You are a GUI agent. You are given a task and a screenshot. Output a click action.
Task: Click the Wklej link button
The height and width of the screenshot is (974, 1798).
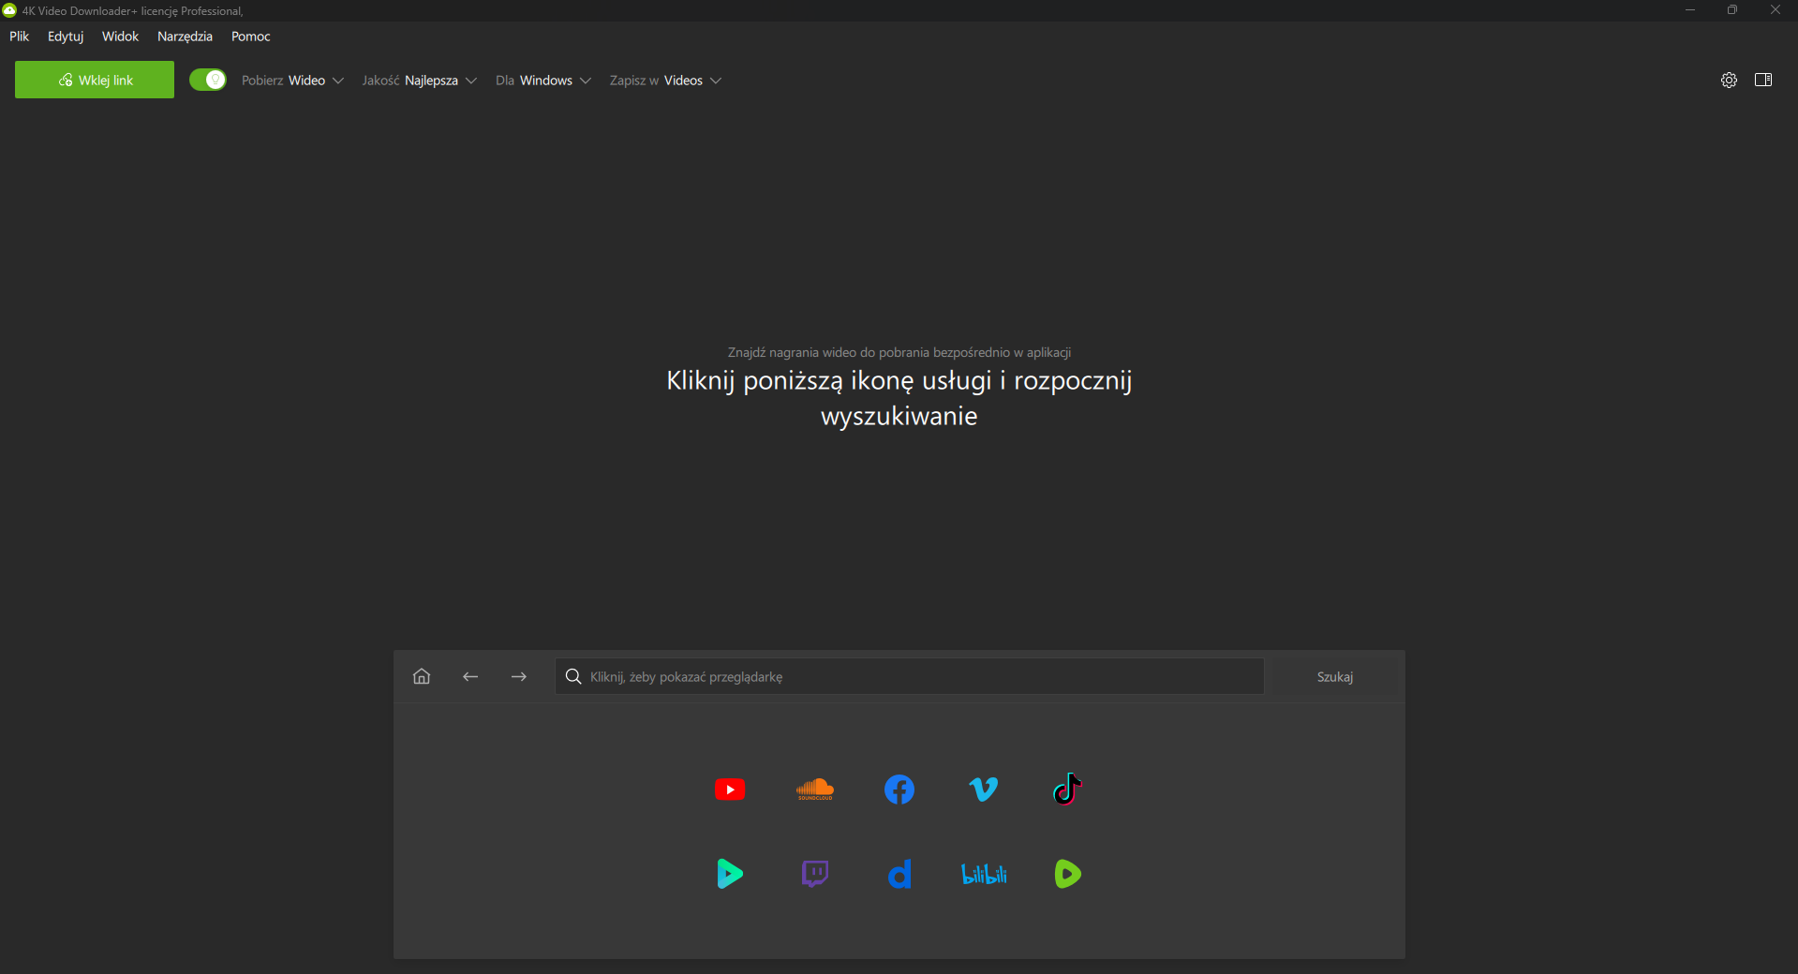point(95,80)
